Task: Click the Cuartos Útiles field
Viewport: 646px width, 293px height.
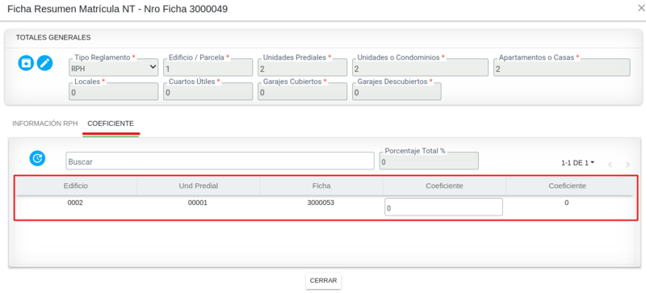Action: coord(208,91)
